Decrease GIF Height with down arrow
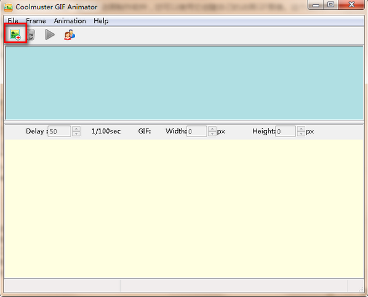Screen dimensions: 368x297 pos(301,133)
